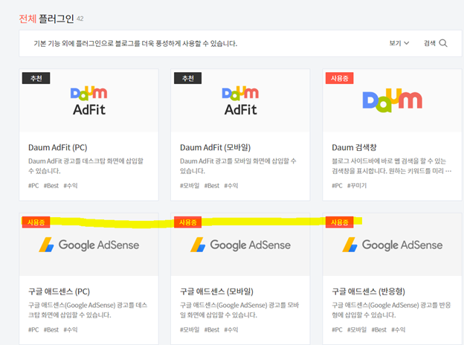Click Daum AdFit logo on PC card
The width and height of the screenshot is (464, 345).
tap(88, 101)
